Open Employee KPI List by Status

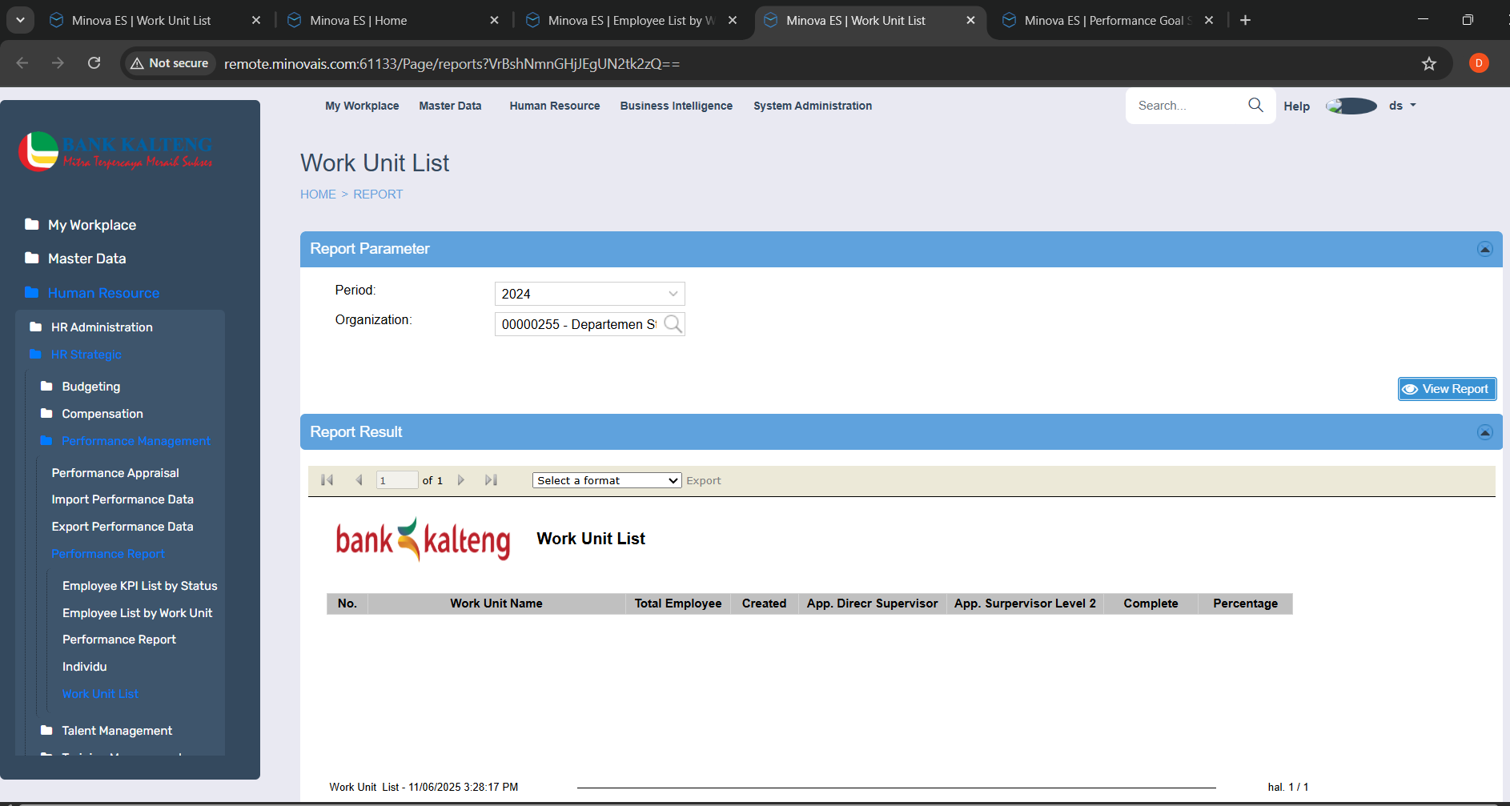coord(140,585)
